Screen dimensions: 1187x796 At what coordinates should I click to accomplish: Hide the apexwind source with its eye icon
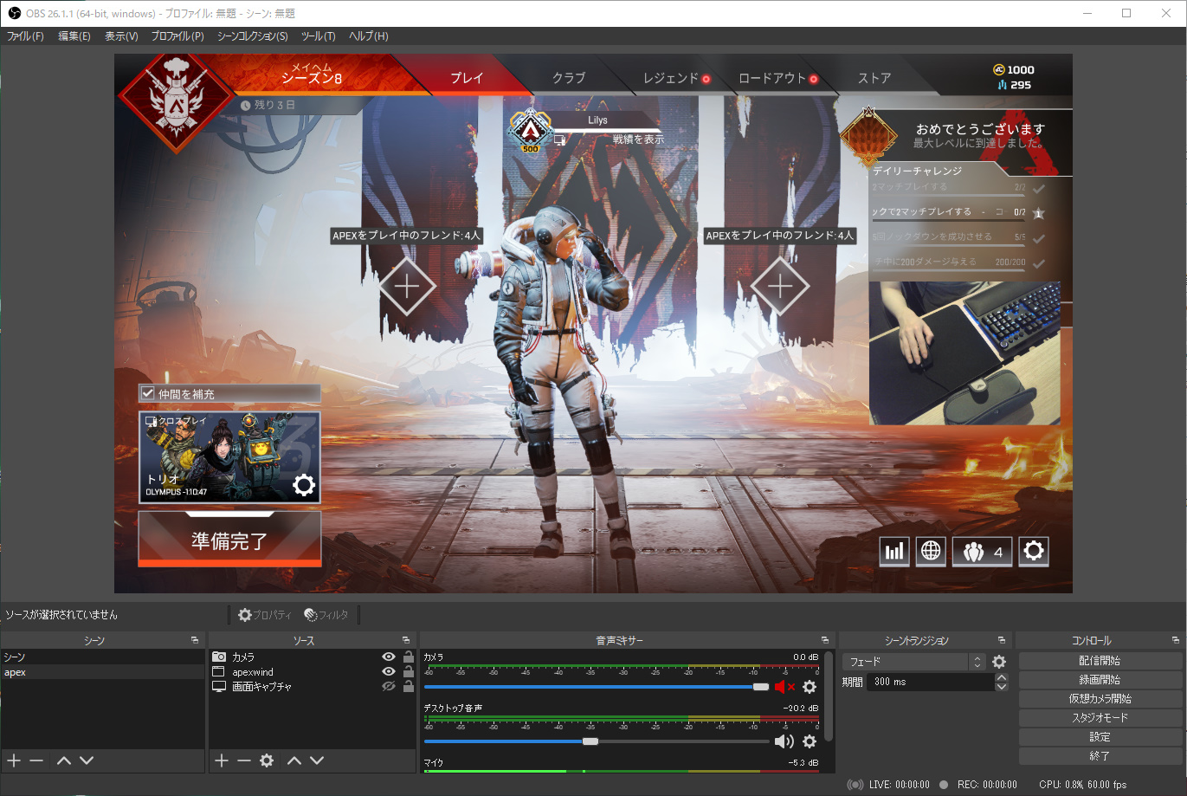point(389,671)
